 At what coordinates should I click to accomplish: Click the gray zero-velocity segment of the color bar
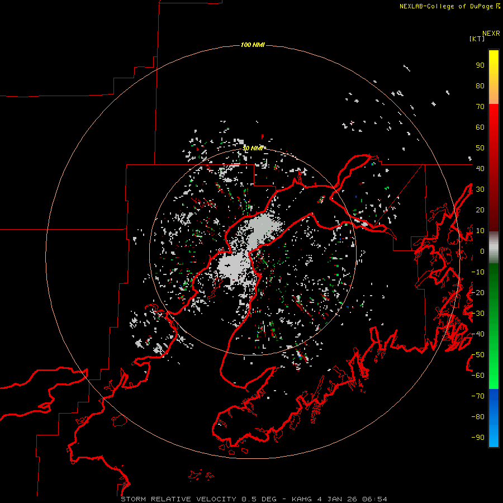click(493, 248)
